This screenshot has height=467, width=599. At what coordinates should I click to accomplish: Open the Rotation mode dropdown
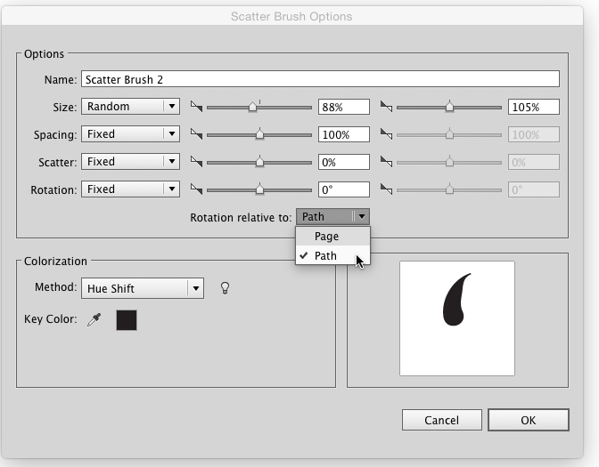tap(130, 189)
